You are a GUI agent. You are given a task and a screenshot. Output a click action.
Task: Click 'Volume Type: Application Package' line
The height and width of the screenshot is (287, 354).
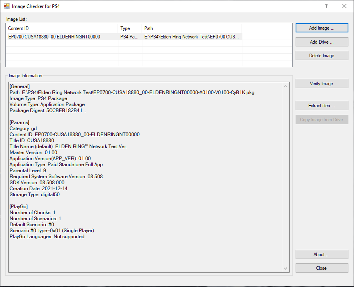coord(47,104)
